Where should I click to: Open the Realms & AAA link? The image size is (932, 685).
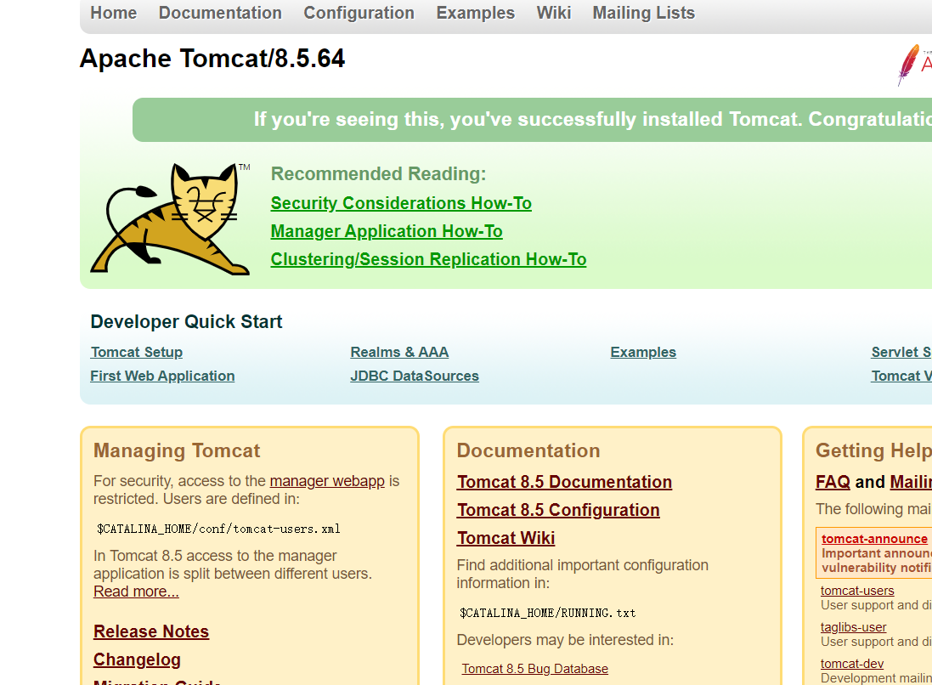tap(399, 352)
